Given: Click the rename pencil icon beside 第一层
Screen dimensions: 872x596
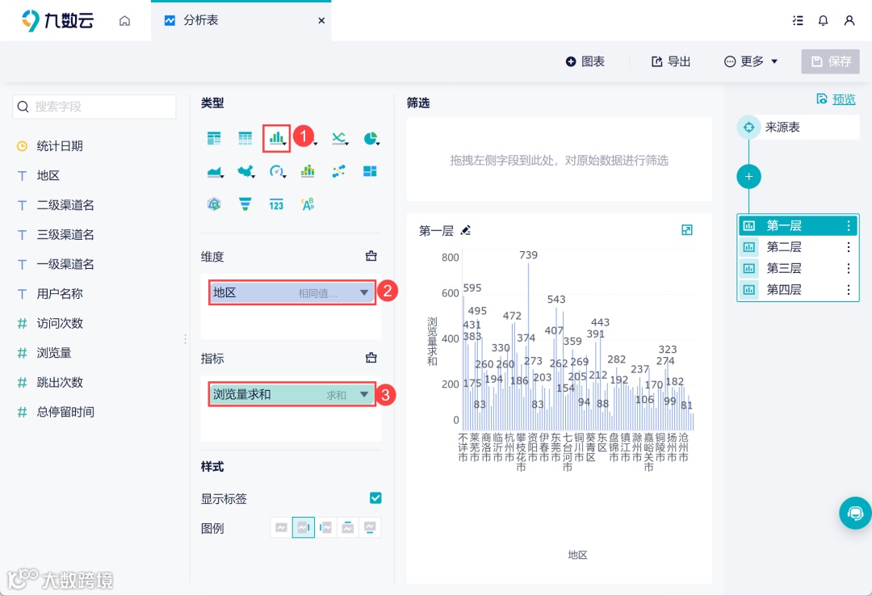Looking at the screenshot, I should pos(465,229).
